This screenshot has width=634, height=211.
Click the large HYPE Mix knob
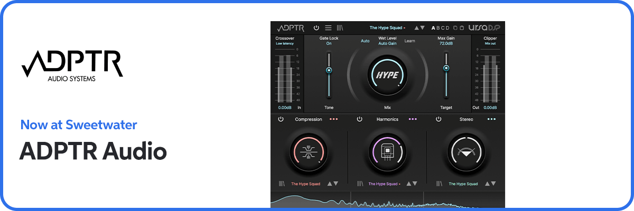pos(387,75)
